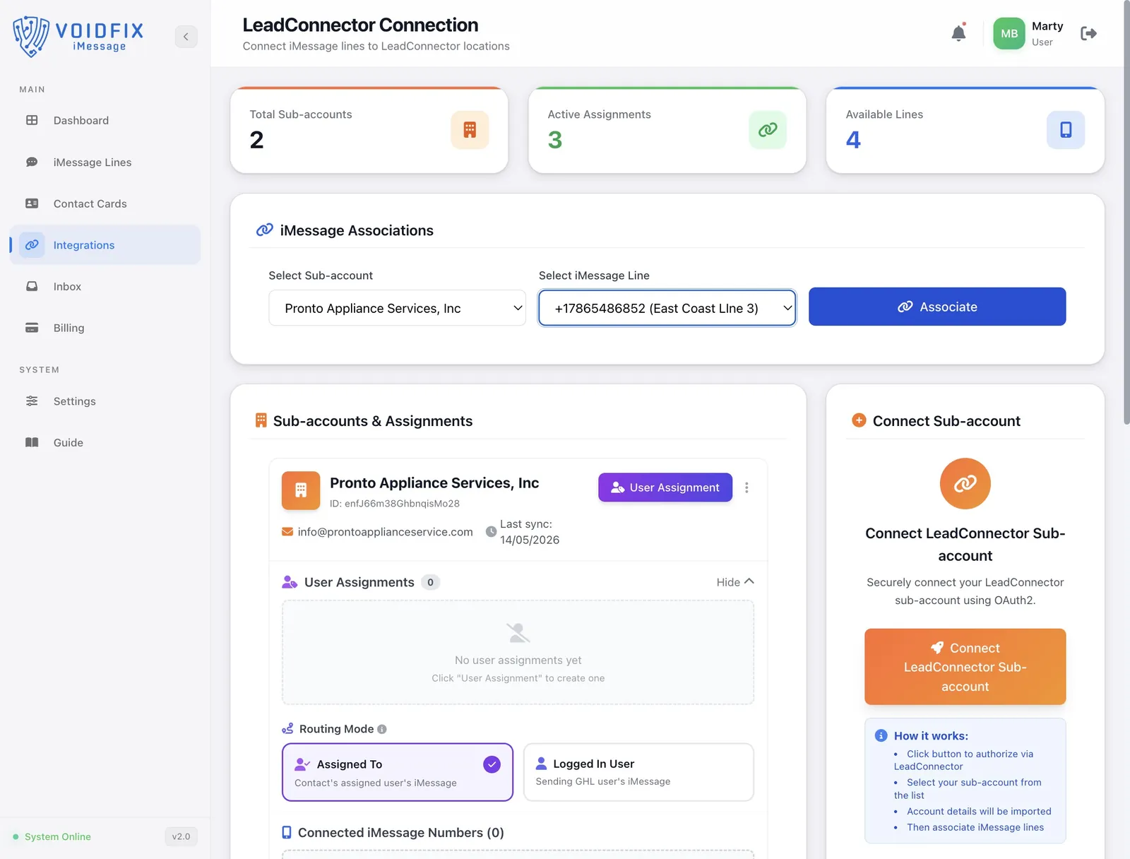Click the orange Pronto Appliance building icon
This screenshot has height=859, width=1130.
point(301,490)
